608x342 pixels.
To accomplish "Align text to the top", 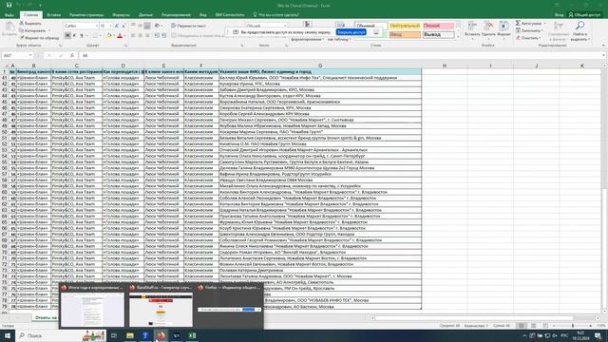I will click(x=133, y=26).
